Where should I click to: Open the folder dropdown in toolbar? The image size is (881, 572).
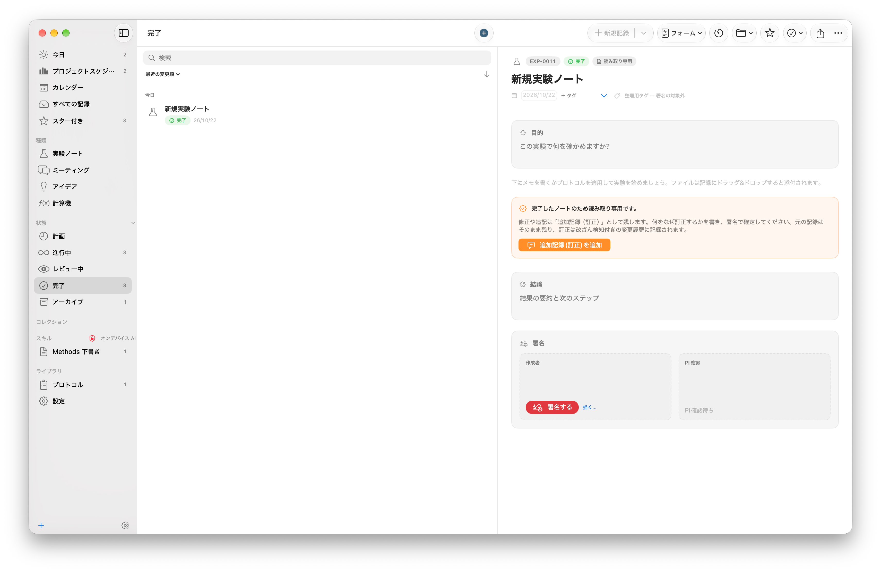pyautogui.click(x=744, y=33)
